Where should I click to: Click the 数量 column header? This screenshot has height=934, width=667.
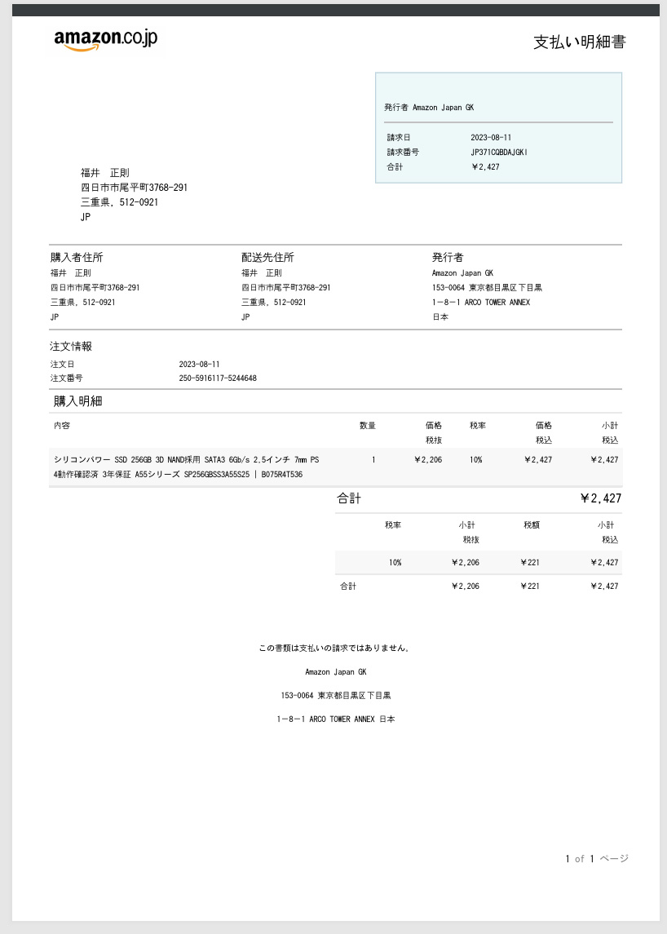pos(367,425)
